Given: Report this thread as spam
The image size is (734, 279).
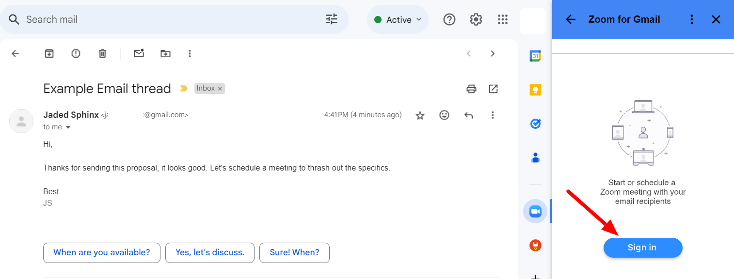Looking at the screenshot, I should coord(76,53).
